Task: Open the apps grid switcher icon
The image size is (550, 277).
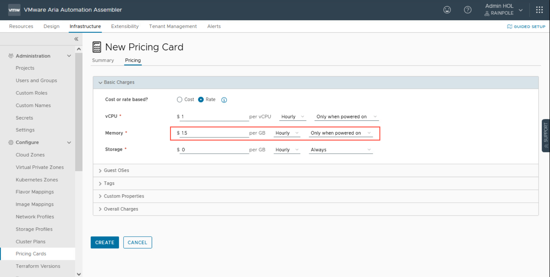Action: [x=539, y=10]
